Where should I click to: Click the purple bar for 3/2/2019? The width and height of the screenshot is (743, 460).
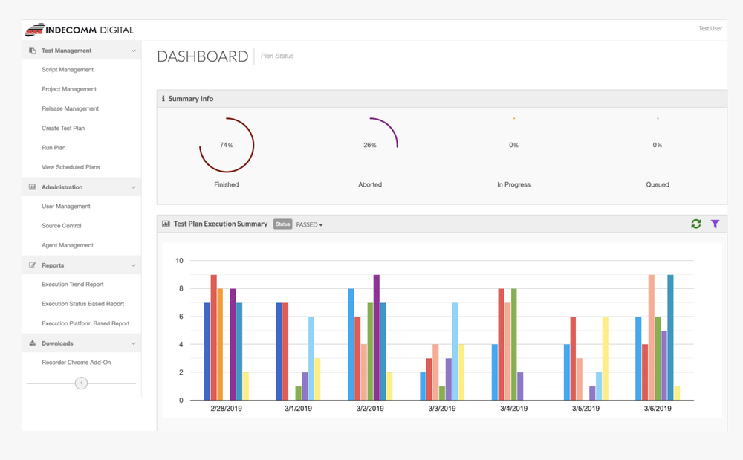pos(376,337)
